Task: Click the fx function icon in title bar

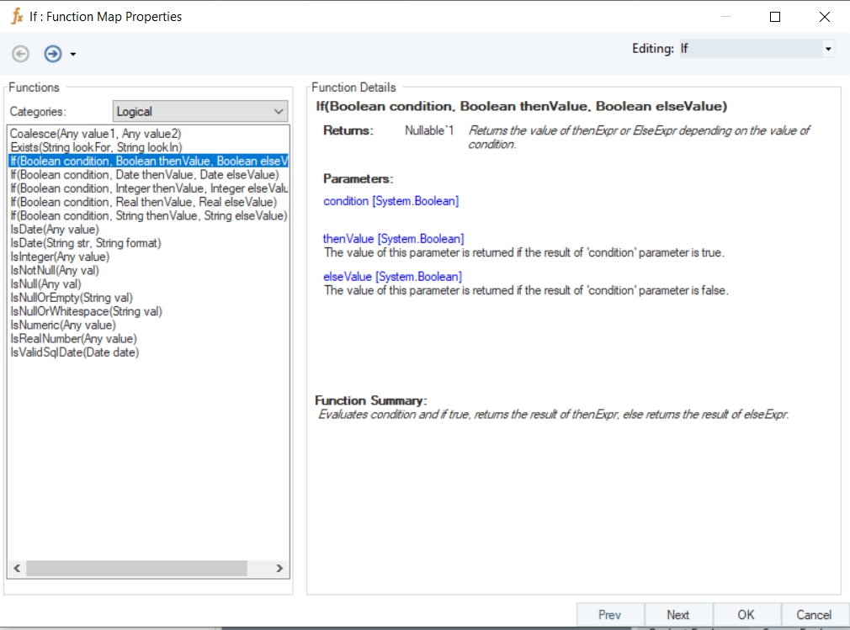Action: pos(16,16)
